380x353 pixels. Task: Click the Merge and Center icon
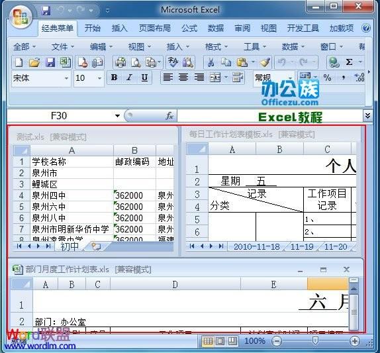pos(215,77)
